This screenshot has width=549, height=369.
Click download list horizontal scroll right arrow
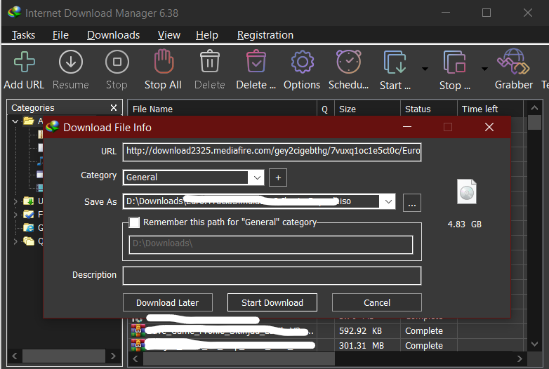tap(520, 359)
